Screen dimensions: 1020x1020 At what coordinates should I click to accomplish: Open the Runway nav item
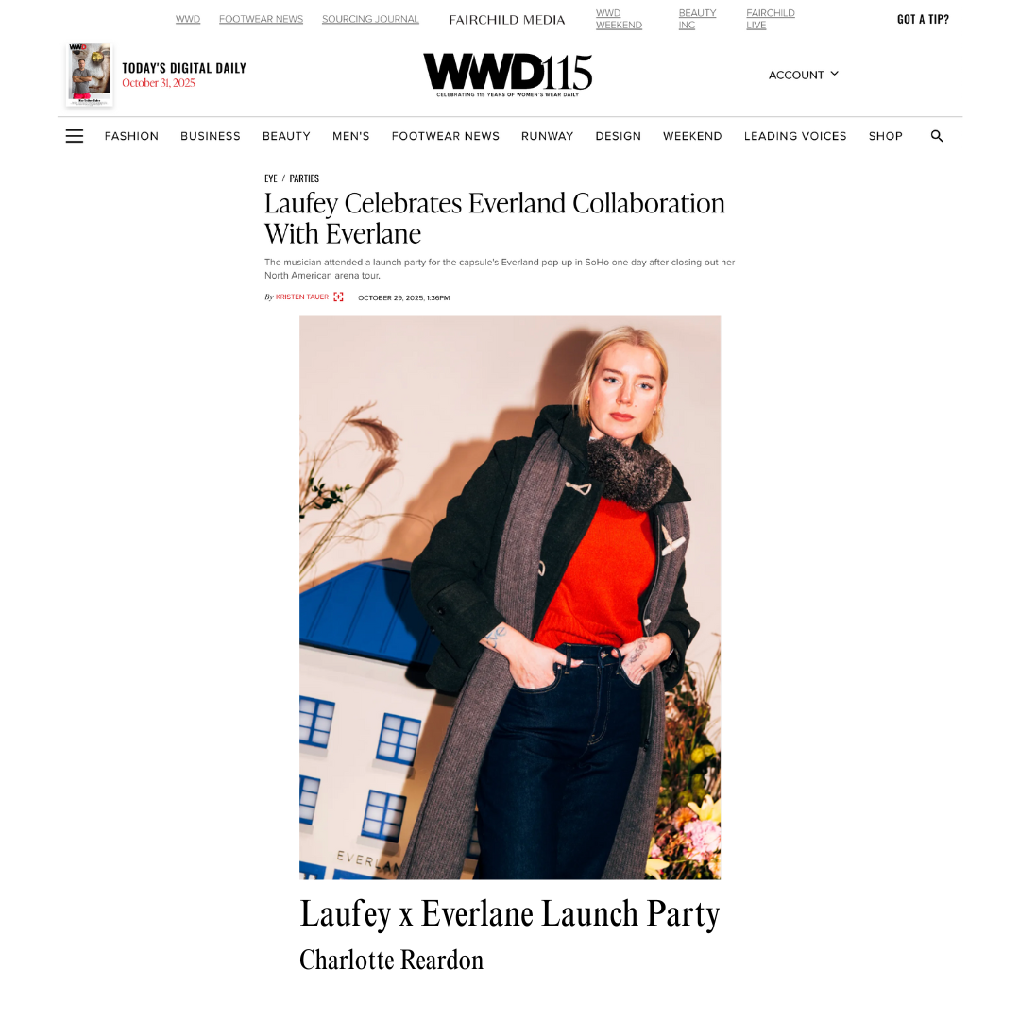tap(547, 136)
